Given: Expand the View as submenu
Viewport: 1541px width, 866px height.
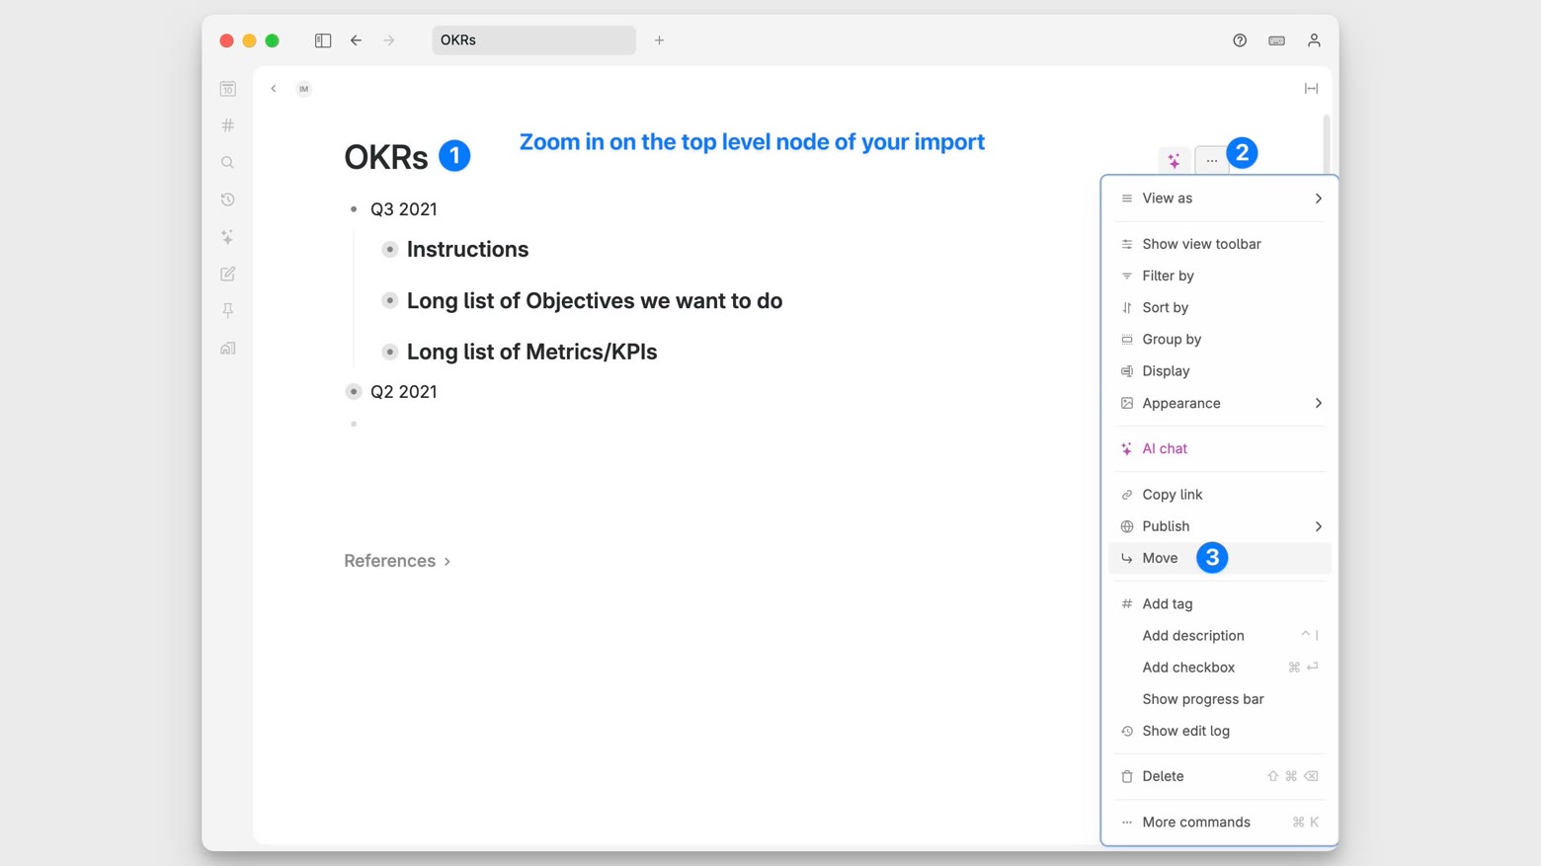Looking at the screenshot, I should point(1220,198).
